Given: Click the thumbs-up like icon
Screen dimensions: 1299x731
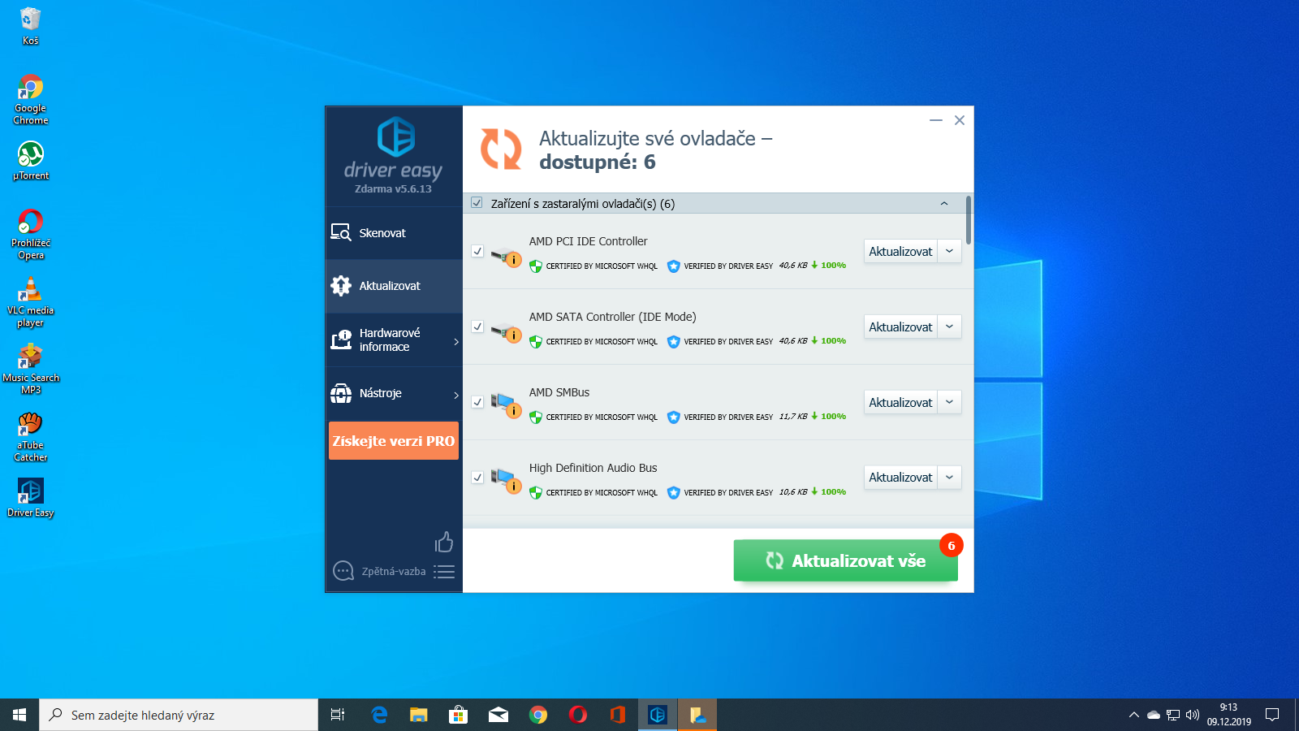Looking at the screenshot, I should (x=443, y=542).
